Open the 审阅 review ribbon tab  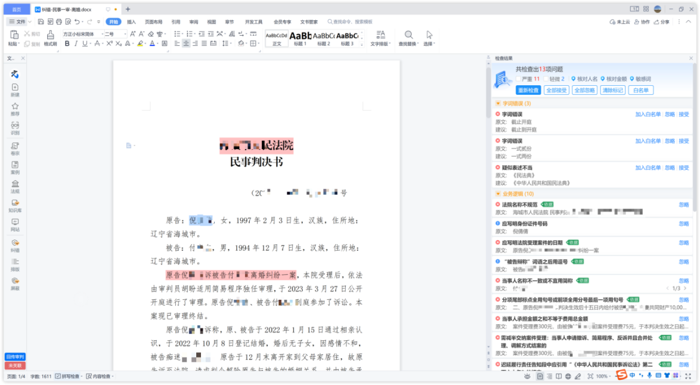click(x=194, y=21)
